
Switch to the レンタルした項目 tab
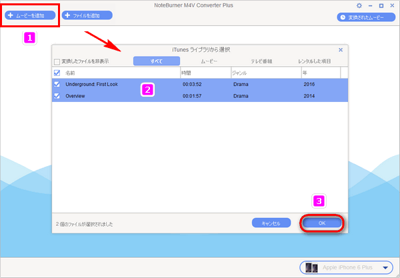coord(315,61)
